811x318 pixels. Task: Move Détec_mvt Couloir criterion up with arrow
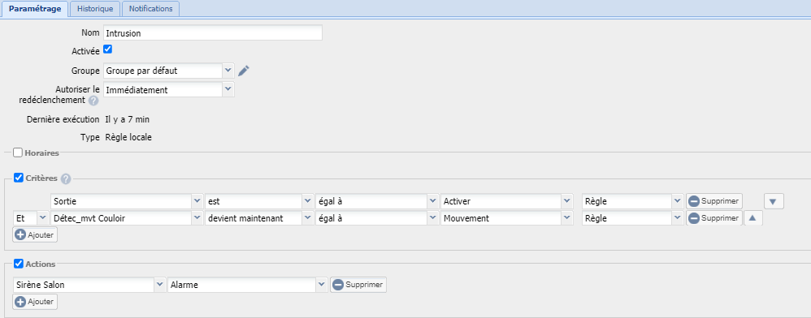[752, 218]
